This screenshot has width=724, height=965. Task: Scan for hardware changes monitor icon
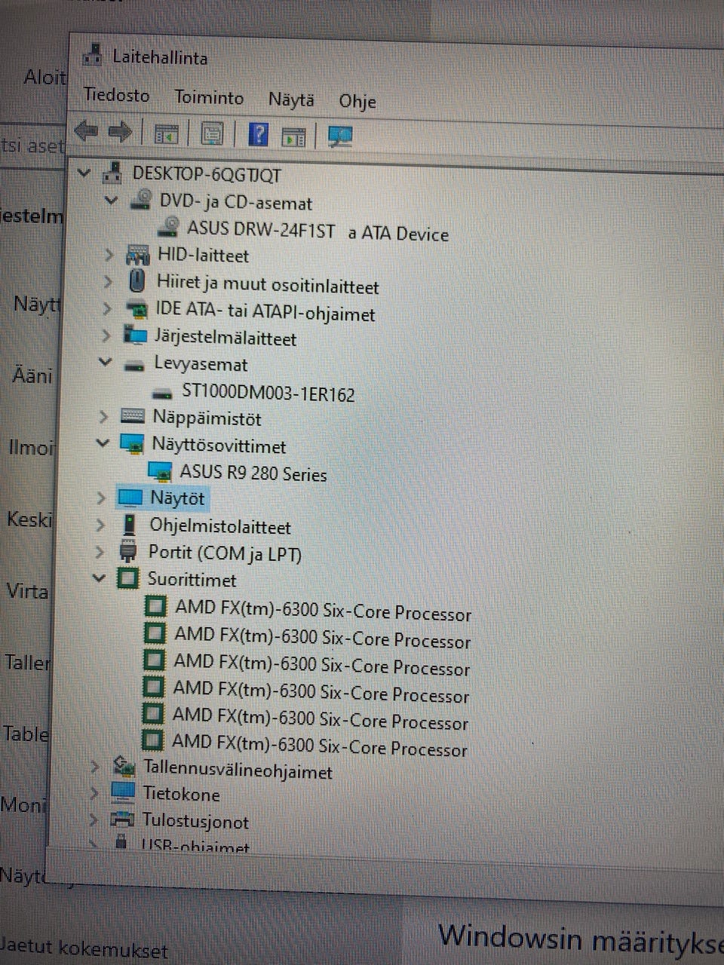(x=340, y=136)
